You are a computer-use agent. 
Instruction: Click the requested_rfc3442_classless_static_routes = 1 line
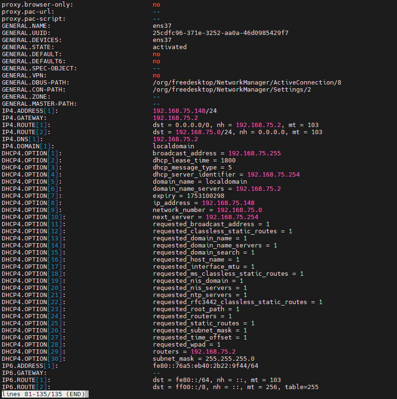(237, 302)
